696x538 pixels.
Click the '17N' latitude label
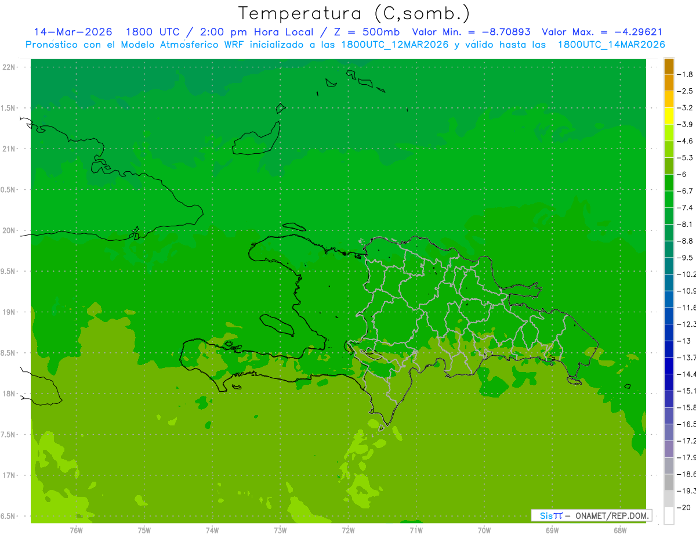tap(9, 476)
